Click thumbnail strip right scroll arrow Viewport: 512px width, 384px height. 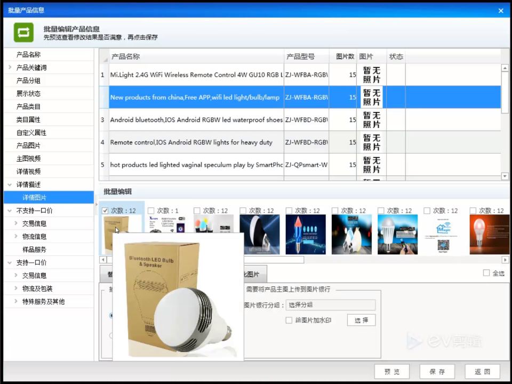coord(505,260)
